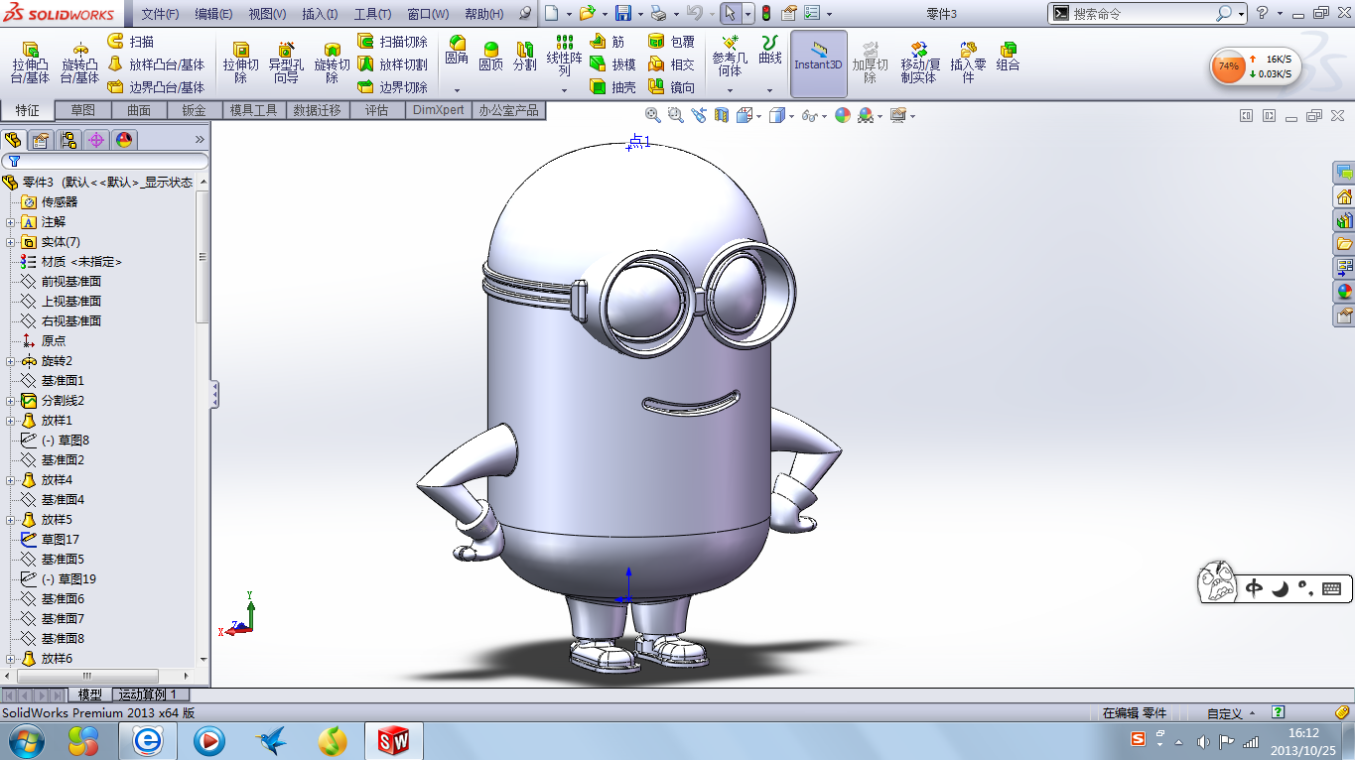Click the Zoom to Area magnifier icon
1355x760 pixels.
click(676, 115)
